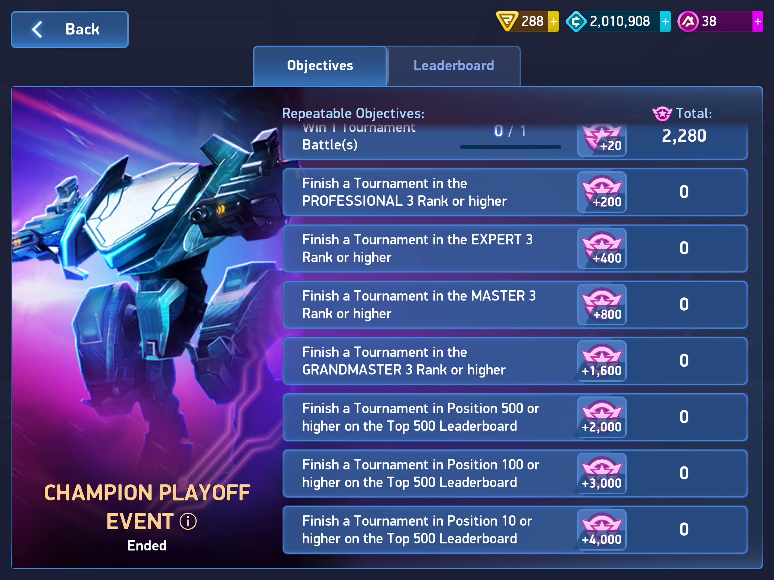Click the +200 reward badge icon

(x=602, y=192)
